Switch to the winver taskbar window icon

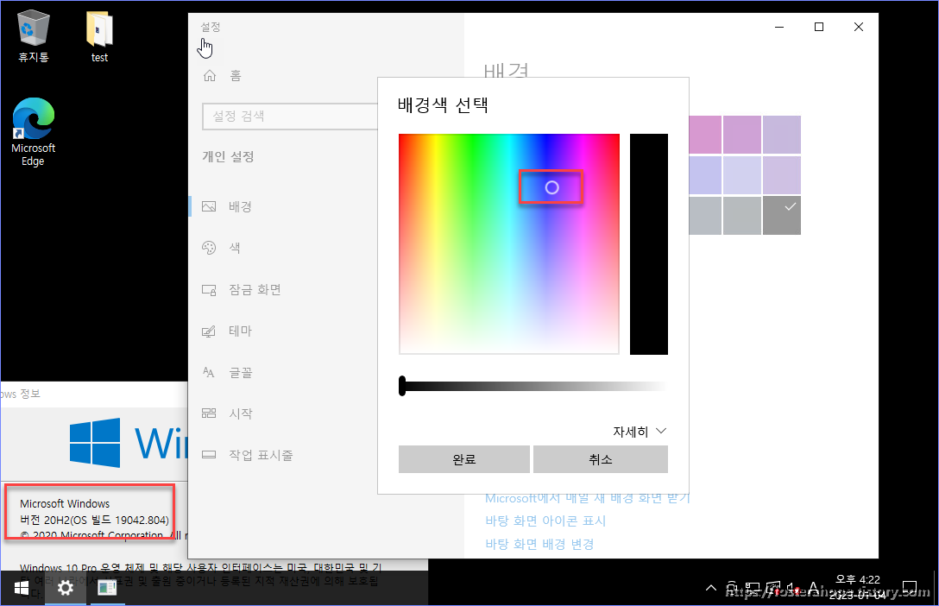point(107,588)
